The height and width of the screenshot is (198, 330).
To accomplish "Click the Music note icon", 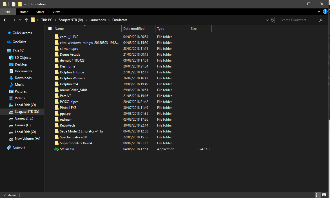I will [11, 84].
